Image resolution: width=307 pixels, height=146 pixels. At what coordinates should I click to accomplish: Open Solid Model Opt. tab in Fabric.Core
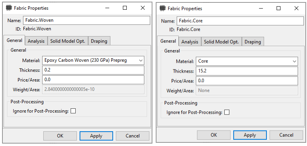(x=222, y=42)
